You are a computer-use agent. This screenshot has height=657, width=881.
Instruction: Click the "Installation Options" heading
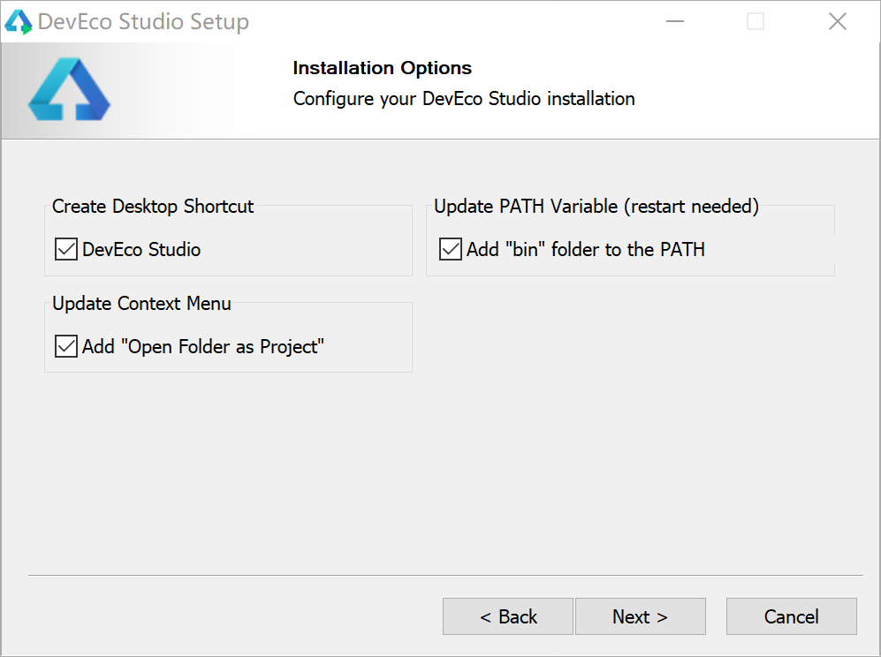(x=382, y=68)
